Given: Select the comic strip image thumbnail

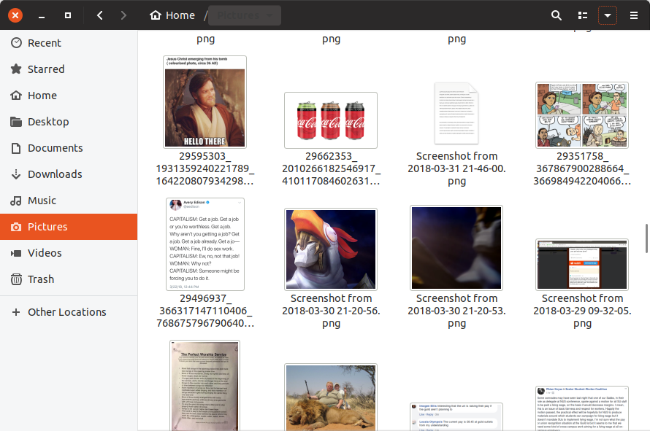Looking at the screenshot, I should pos(582,115).
